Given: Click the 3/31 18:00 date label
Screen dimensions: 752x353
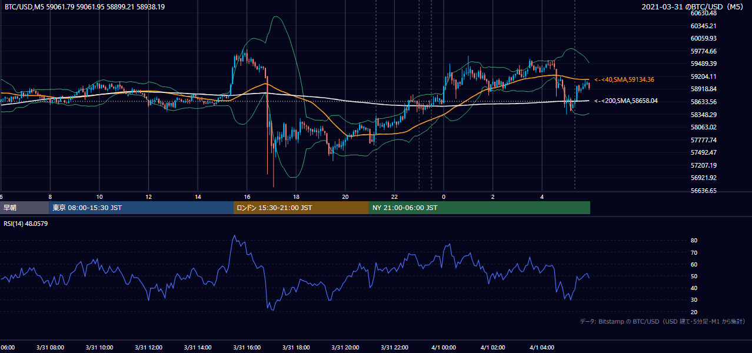Looking at the screenshot, I should [x=296, y=348].
